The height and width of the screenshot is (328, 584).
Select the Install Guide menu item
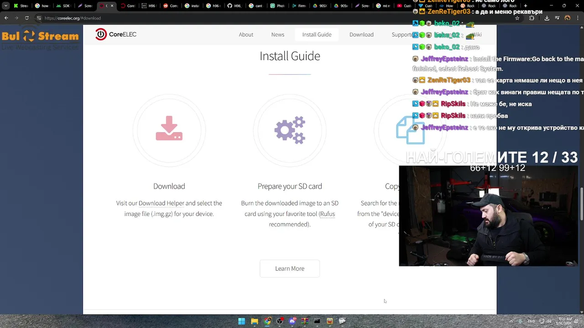click(x=317, y=35)
